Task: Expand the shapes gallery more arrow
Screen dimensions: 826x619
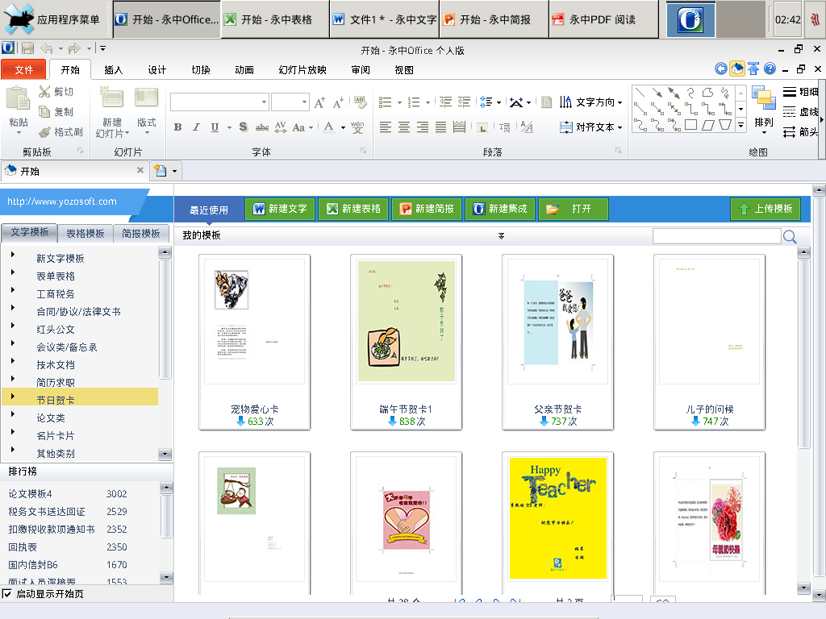Action: coord(741,125)
